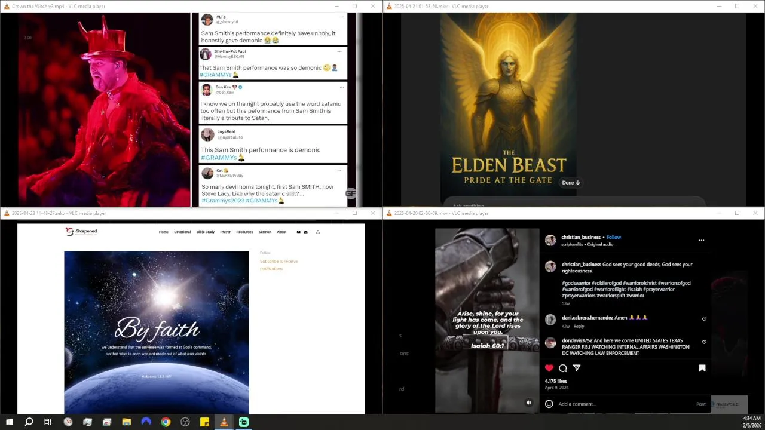
Task: Open the Resources menu item
Action: (x=244, y=232)
